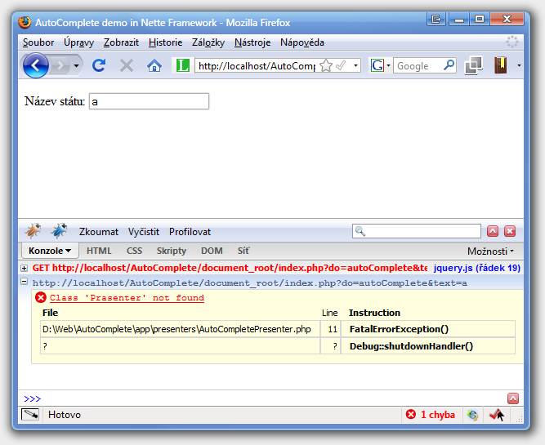This screenshot has height=445, width=545.
Task: Open the back/forward history dropdown arrow
Action: click(76, 65)
